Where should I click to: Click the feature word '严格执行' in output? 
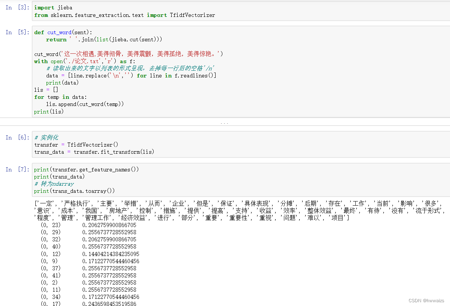pos(76,203)
